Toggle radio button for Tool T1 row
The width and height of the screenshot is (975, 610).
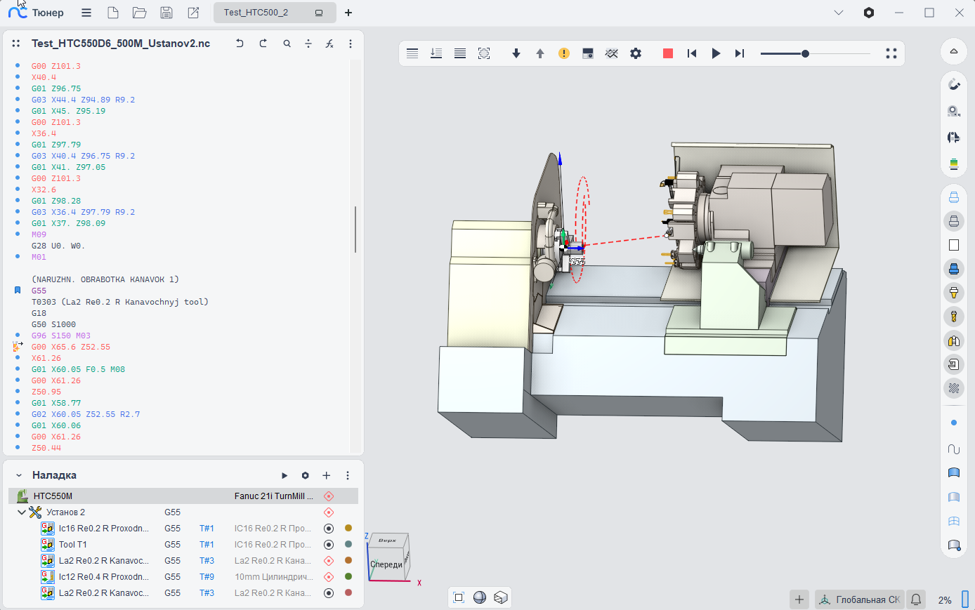(328, 545)
